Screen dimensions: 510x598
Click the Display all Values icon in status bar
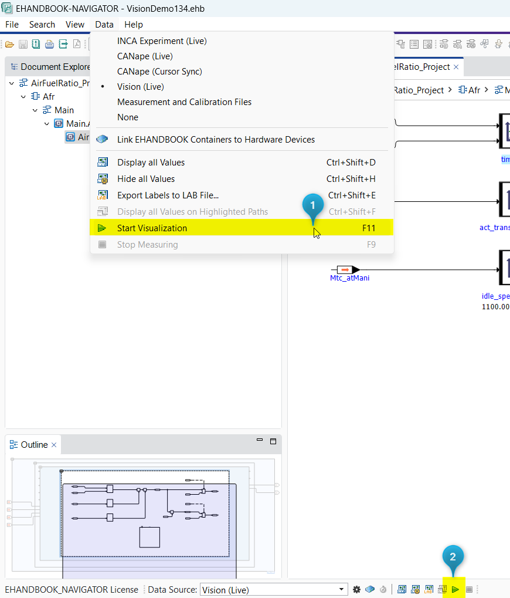[x=402, y=589]
